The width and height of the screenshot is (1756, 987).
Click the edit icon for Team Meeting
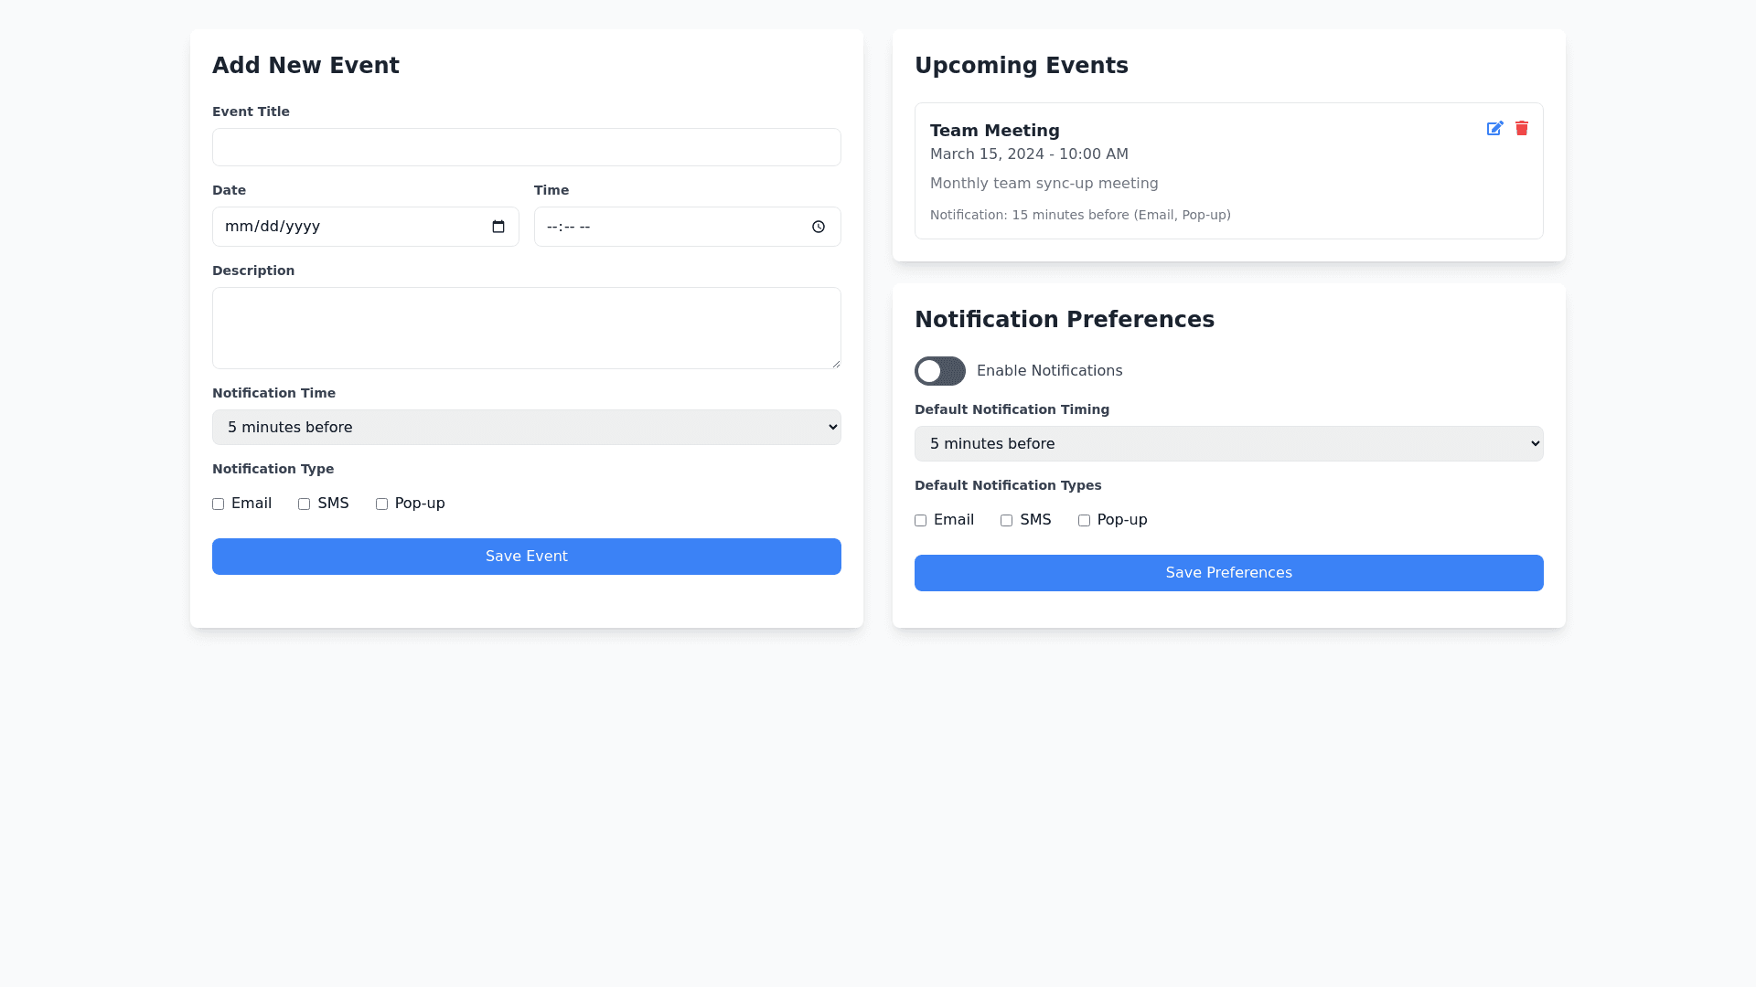tap(1494, 129)
